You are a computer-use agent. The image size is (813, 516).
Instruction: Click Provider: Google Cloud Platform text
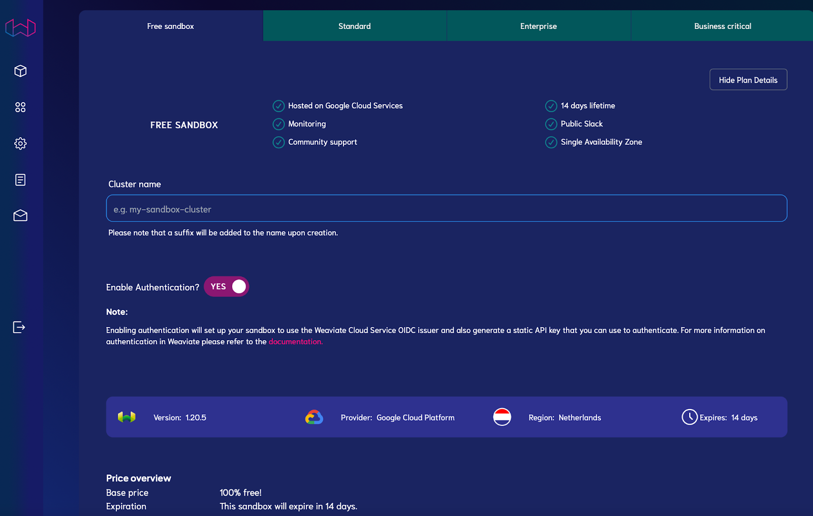click(x=398, y=417)
